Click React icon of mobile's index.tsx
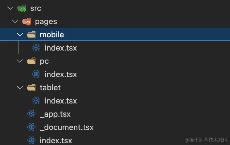Image resolution: width=230 pixels, height=145 pixels. coord(36,48)
